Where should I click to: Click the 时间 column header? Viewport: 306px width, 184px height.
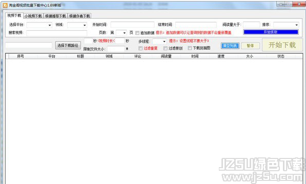click(x=195, y=56)
